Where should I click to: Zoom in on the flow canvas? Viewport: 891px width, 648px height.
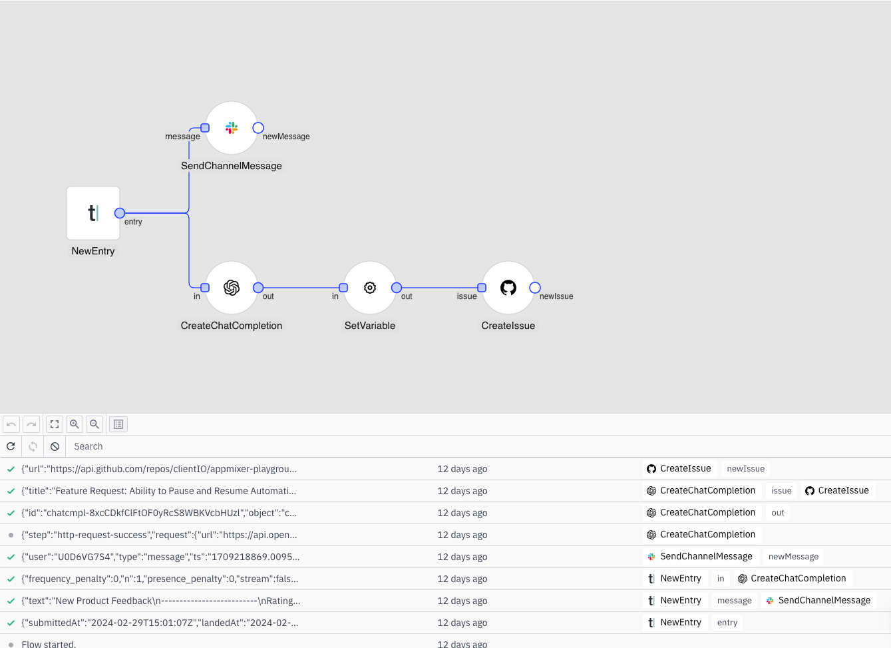click(75, 424)
